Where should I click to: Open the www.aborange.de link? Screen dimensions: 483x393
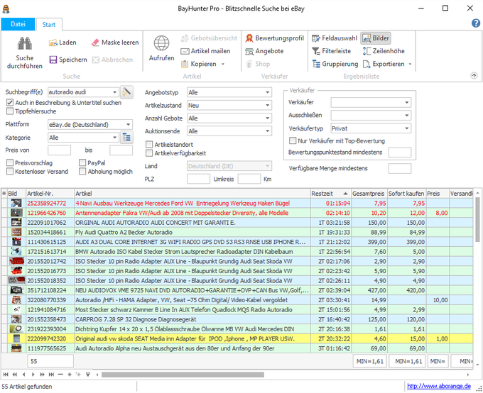439,386
